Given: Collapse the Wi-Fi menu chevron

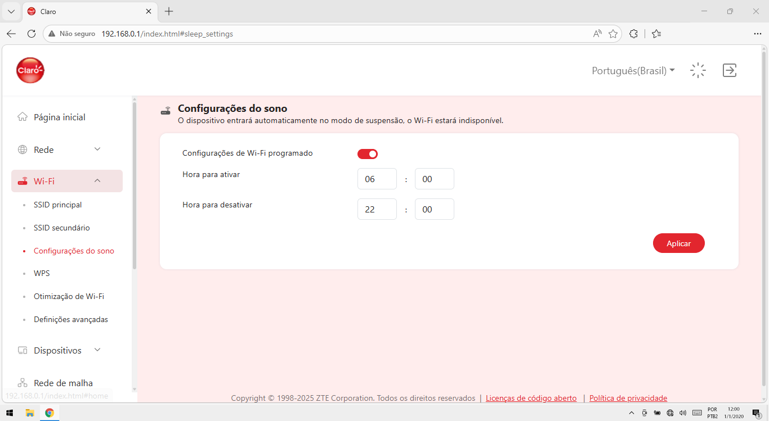Looking at the screenshot, I should (x=97, y=180).
